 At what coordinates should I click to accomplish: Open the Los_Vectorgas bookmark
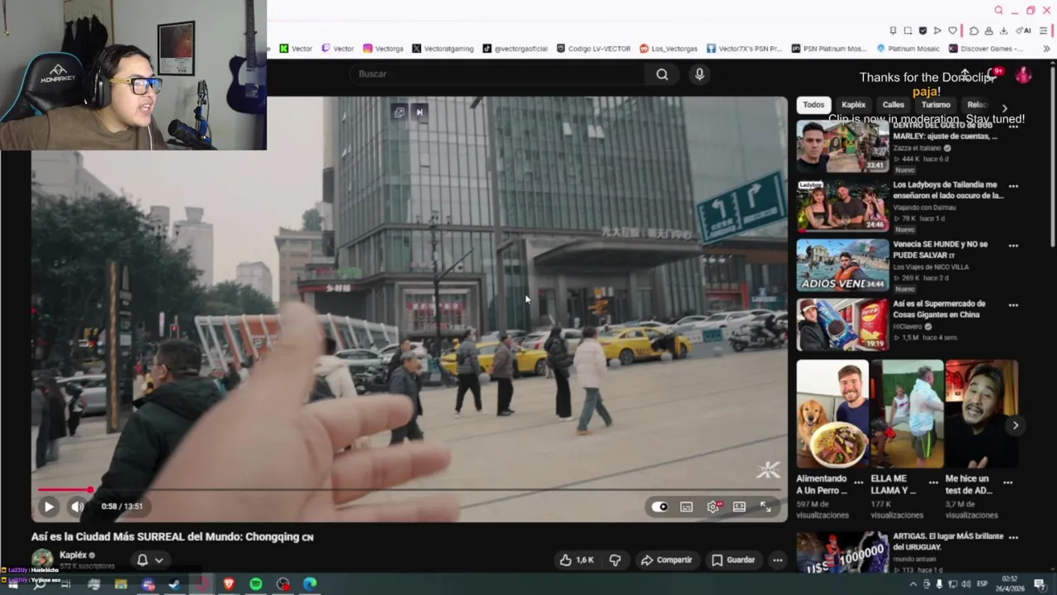pyautogui.click(x=669, y=49)
